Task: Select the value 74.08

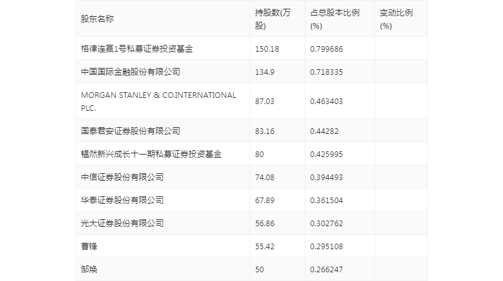Action: tap(265, 178)
